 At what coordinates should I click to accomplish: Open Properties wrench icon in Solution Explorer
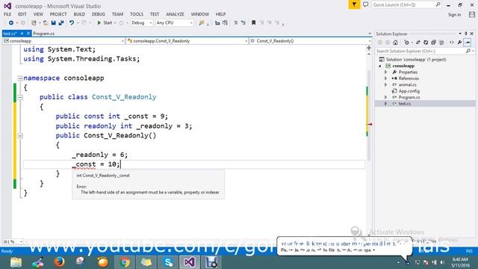[459, 43]
